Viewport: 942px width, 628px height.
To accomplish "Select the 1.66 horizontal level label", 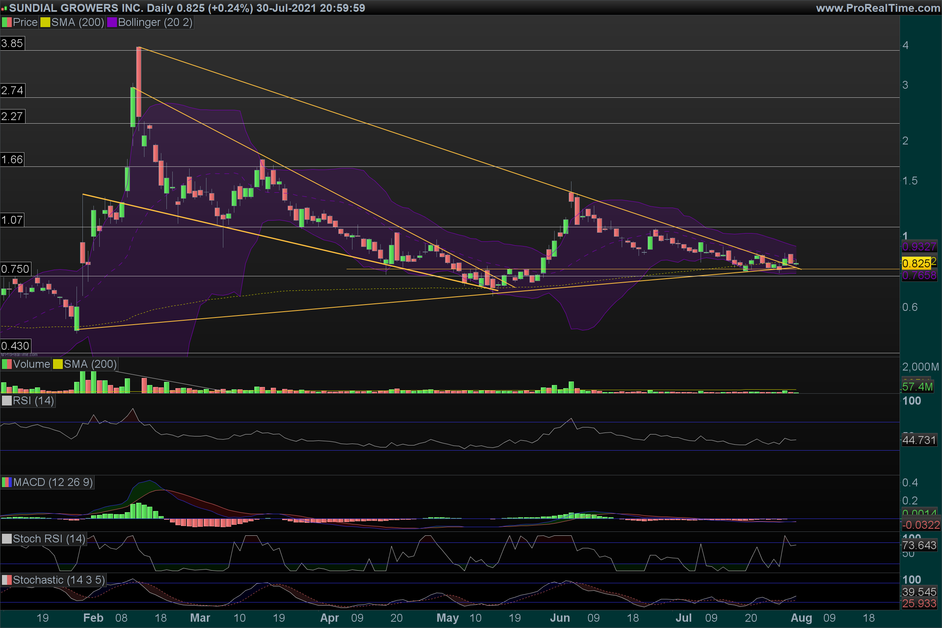I will click(x=13, y=160).
